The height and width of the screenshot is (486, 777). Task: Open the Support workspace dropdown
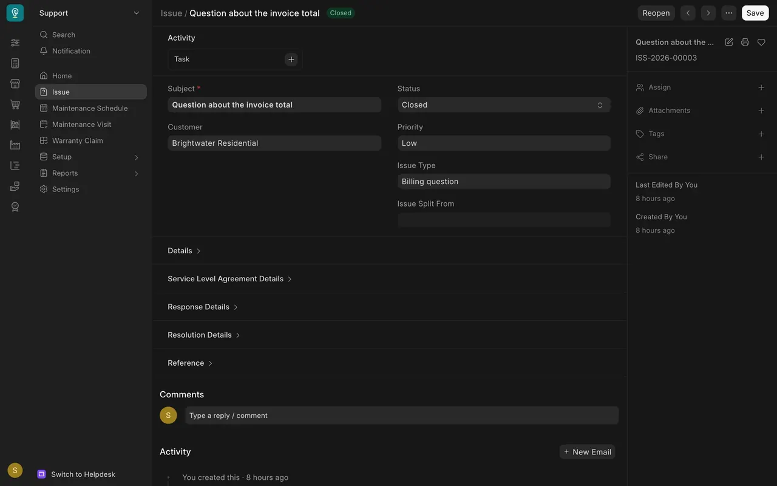(x=90, y=13)
